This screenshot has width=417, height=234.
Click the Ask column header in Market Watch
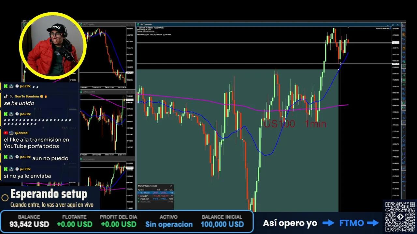click(166, 190)
